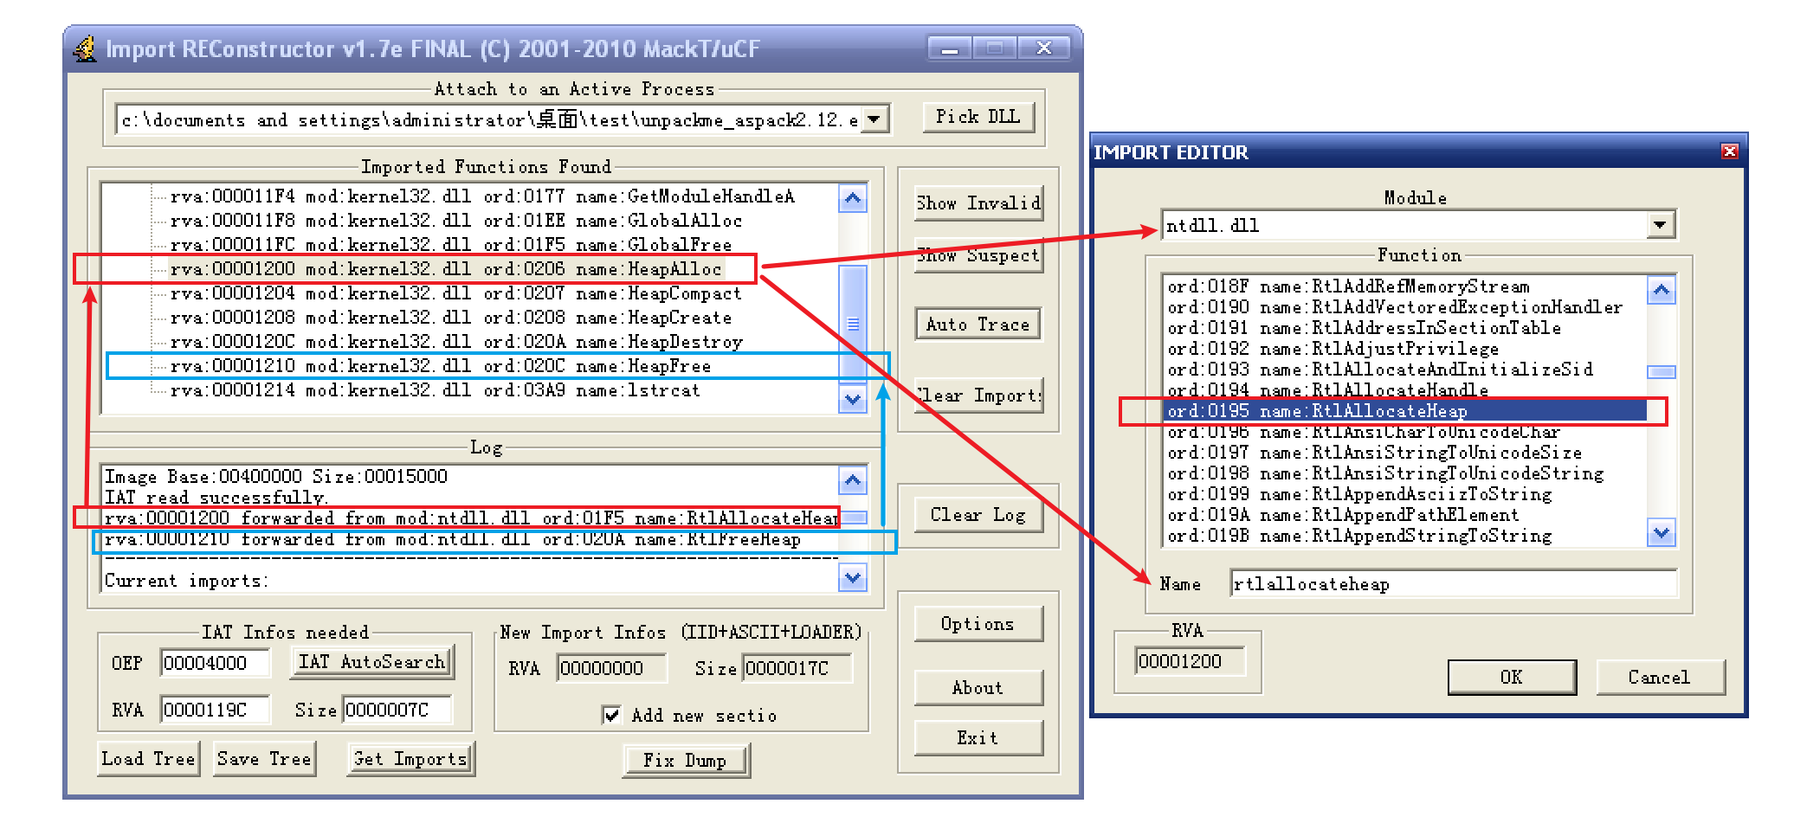
Task: Confirm with OK in Import Editor
Action: [1511, 677]
